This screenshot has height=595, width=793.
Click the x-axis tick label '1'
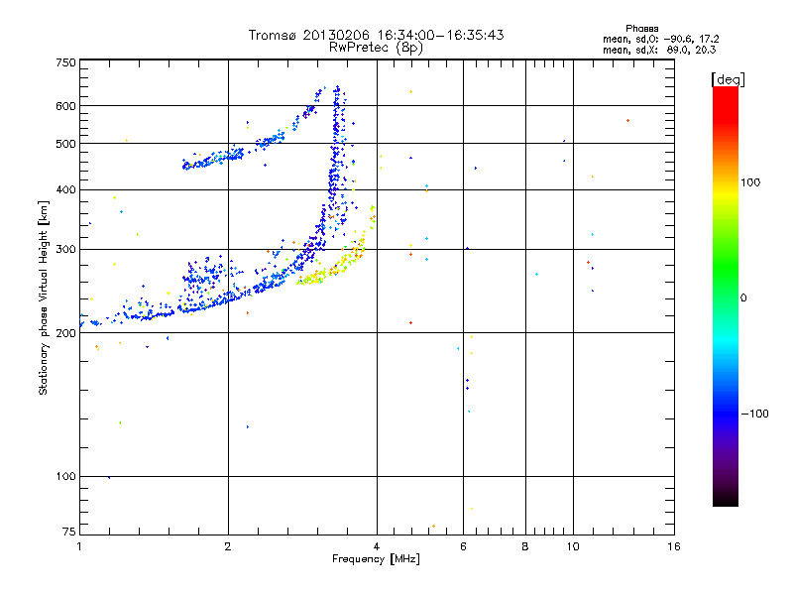(x=79, y=546)
